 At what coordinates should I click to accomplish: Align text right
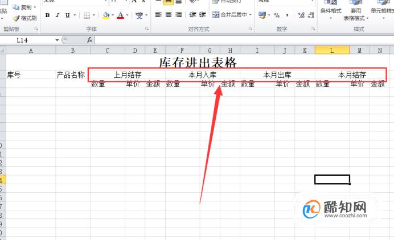pyautogui.click(x=178, y=15)
